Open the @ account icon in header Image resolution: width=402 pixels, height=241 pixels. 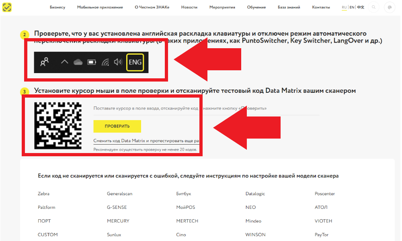tap(390, 7)
